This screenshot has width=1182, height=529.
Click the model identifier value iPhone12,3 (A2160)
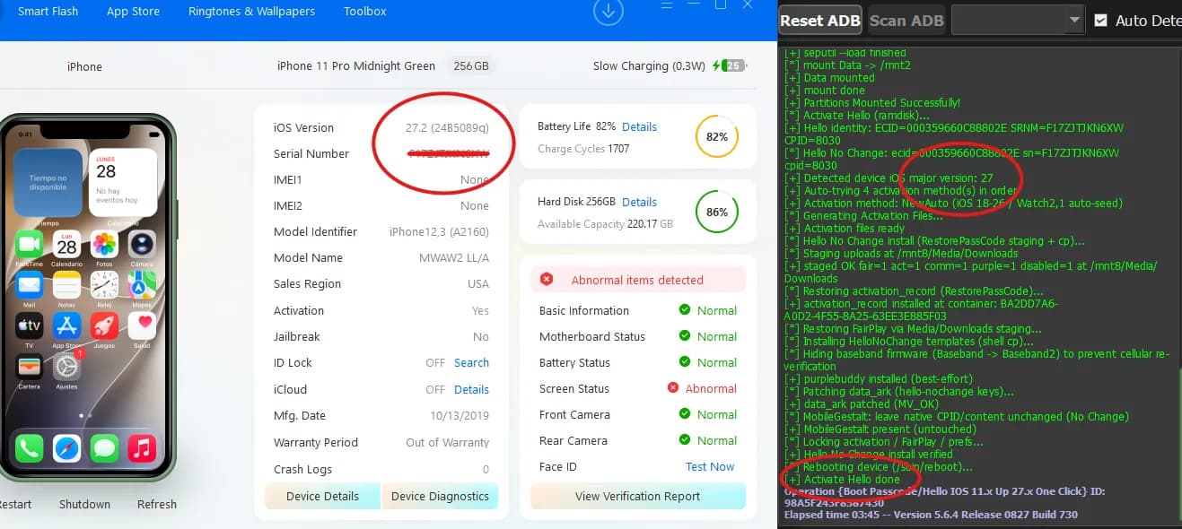pos(439,231)
